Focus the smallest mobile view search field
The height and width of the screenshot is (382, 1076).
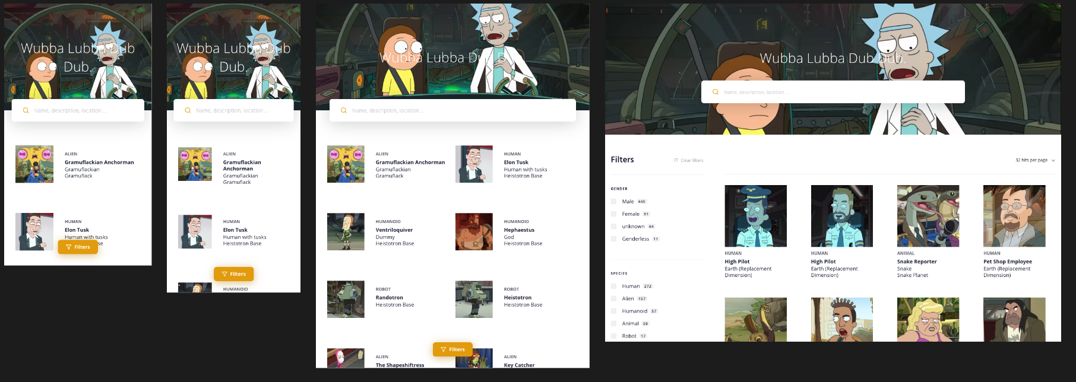[x=78, y=110]
